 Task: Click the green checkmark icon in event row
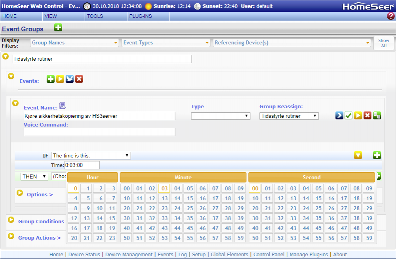coord(348,115)
